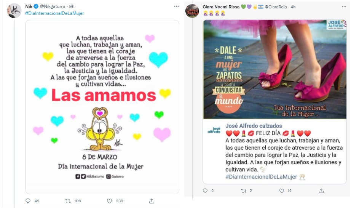Open the Gaturro Las amamos image

click(102, 107)
